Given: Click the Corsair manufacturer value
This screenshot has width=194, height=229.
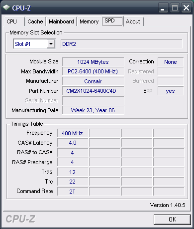Looking at the screenshot, I should click(93, 81).
